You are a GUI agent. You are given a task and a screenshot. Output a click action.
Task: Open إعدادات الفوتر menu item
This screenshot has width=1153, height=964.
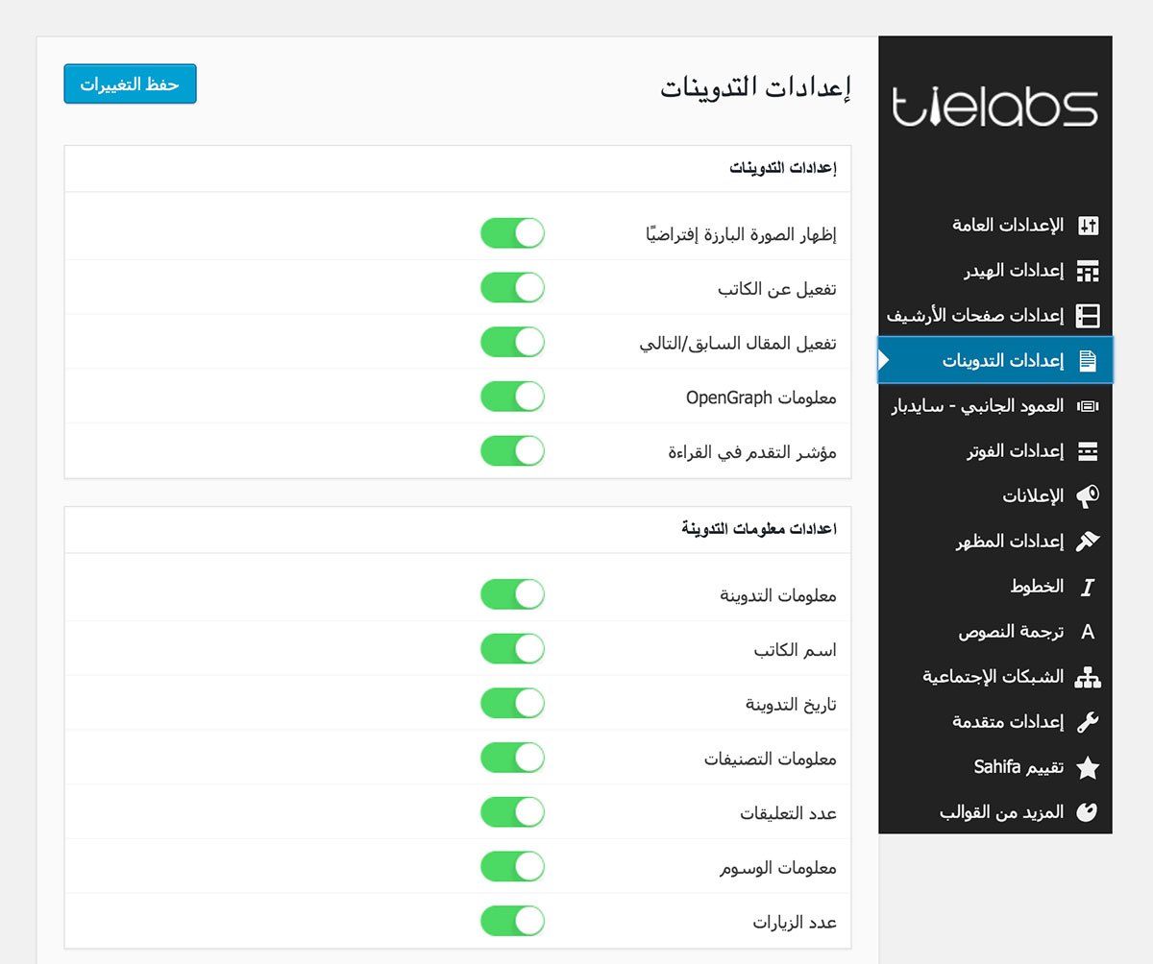click(x=995, y=451)
